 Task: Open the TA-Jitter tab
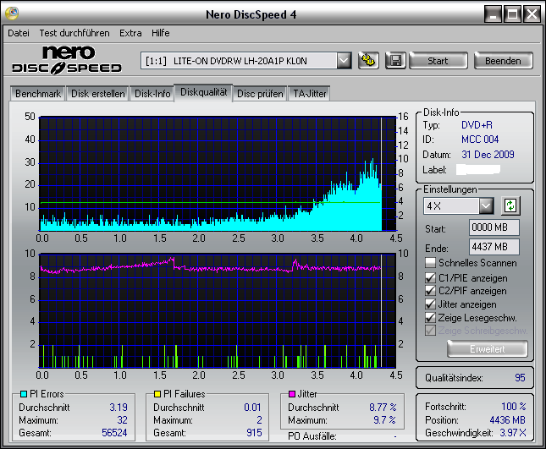tap(309, 94)
